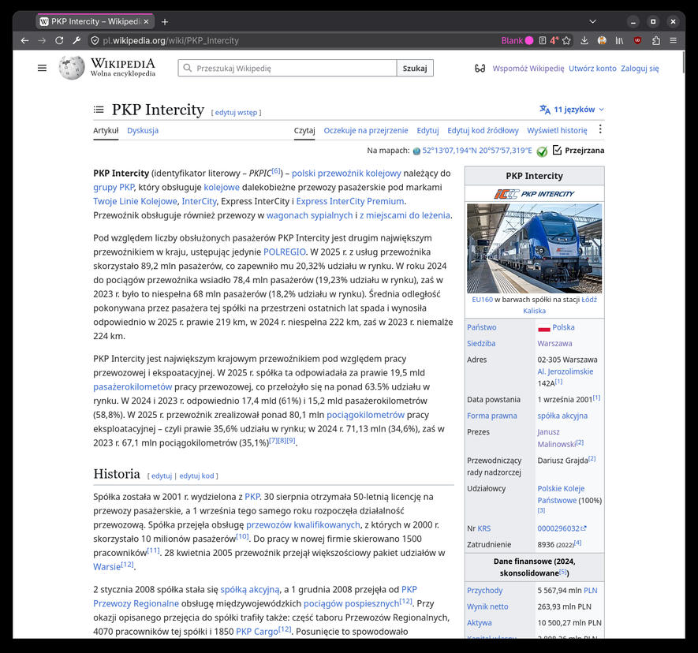Click the pink Blank circle indicator

click(x=529, y=40)
